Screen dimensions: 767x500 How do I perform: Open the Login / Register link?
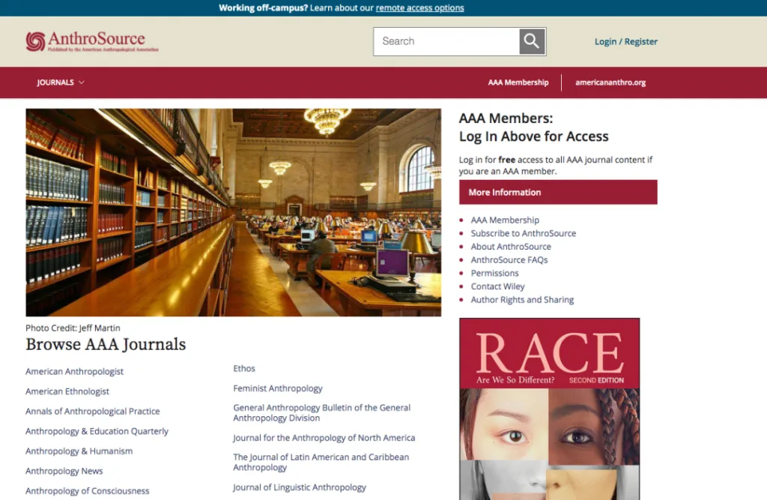tap(625, 42)
